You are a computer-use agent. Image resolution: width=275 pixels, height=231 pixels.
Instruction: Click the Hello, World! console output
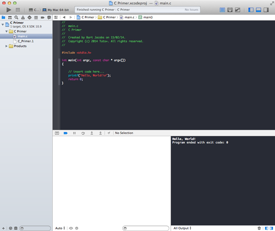(184, 139)
